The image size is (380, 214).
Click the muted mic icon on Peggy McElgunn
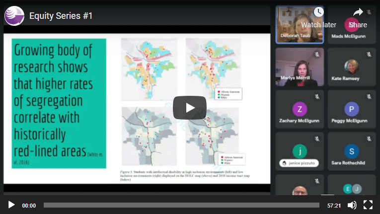coord(369,97)
